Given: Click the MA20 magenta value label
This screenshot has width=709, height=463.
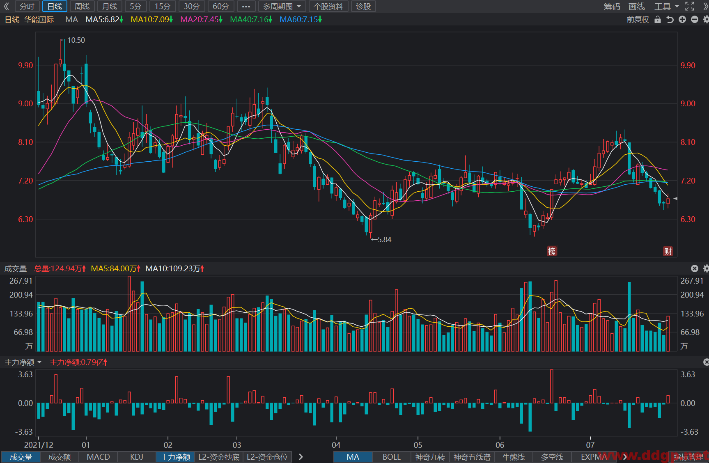Looking at the screenshot, I should pos(201,19).
